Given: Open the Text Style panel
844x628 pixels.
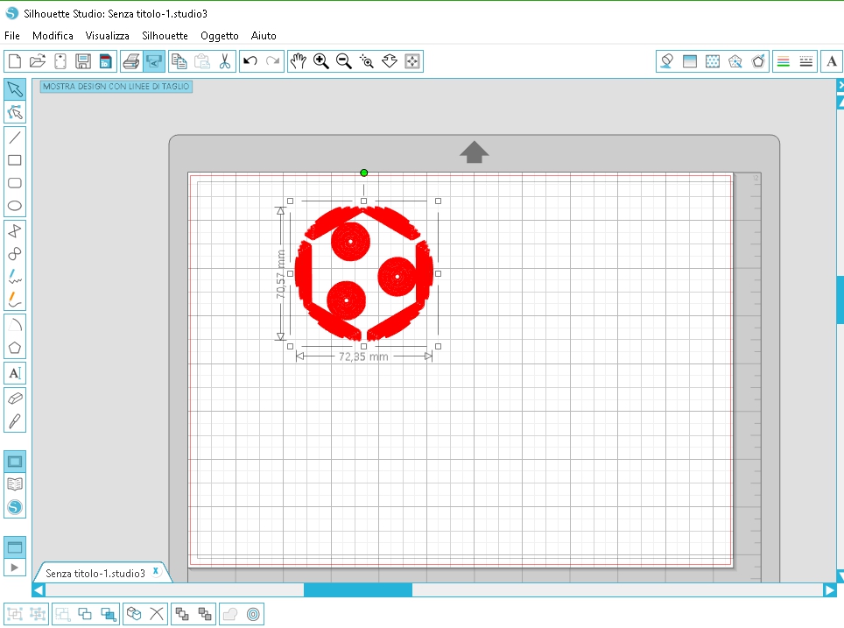Looking at the screenshot, I should tap(832, 61).
